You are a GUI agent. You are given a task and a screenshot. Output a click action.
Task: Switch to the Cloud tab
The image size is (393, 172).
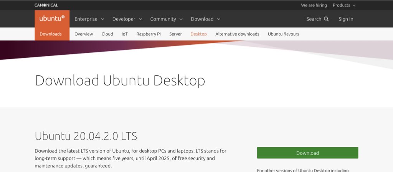[x=107, y=34]
